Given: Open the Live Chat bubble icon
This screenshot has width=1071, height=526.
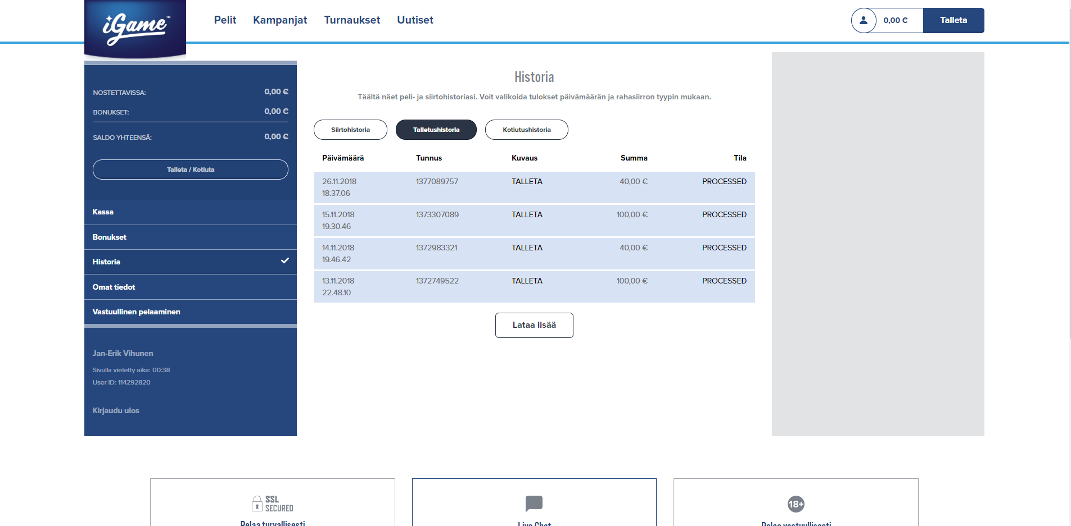Looking at the screenshot, I should (534, 504).
